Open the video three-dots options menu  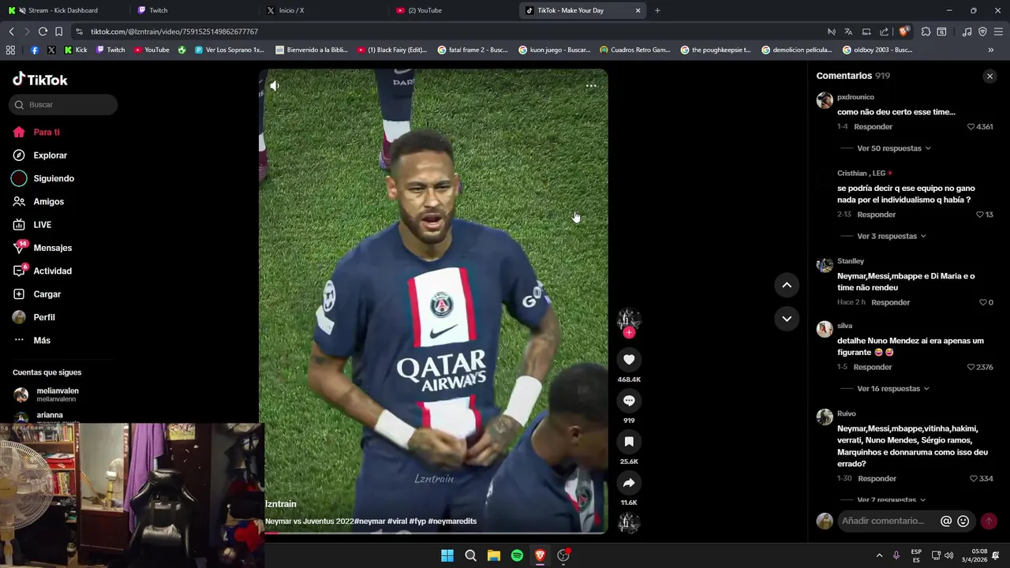590,85
